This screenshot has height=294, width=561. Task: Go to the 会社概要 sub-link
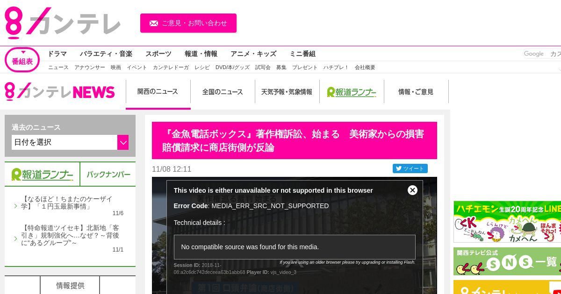(365, 67)
